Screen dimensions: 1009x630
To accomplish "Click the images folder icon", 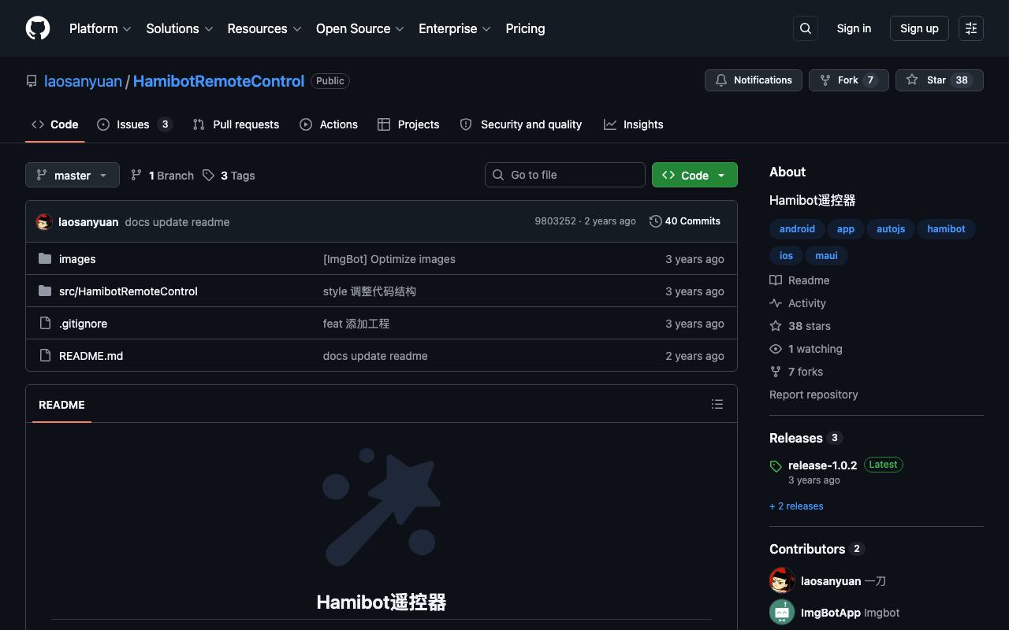I will pyautogui.click(x=45, y=258).
